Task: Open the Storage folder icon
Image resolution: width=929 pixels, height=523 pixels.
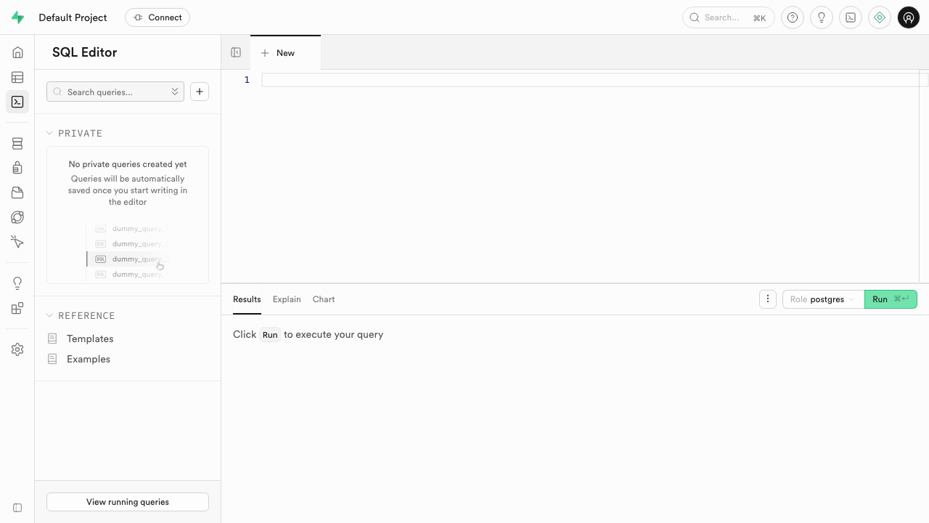Action: point(17,192)
